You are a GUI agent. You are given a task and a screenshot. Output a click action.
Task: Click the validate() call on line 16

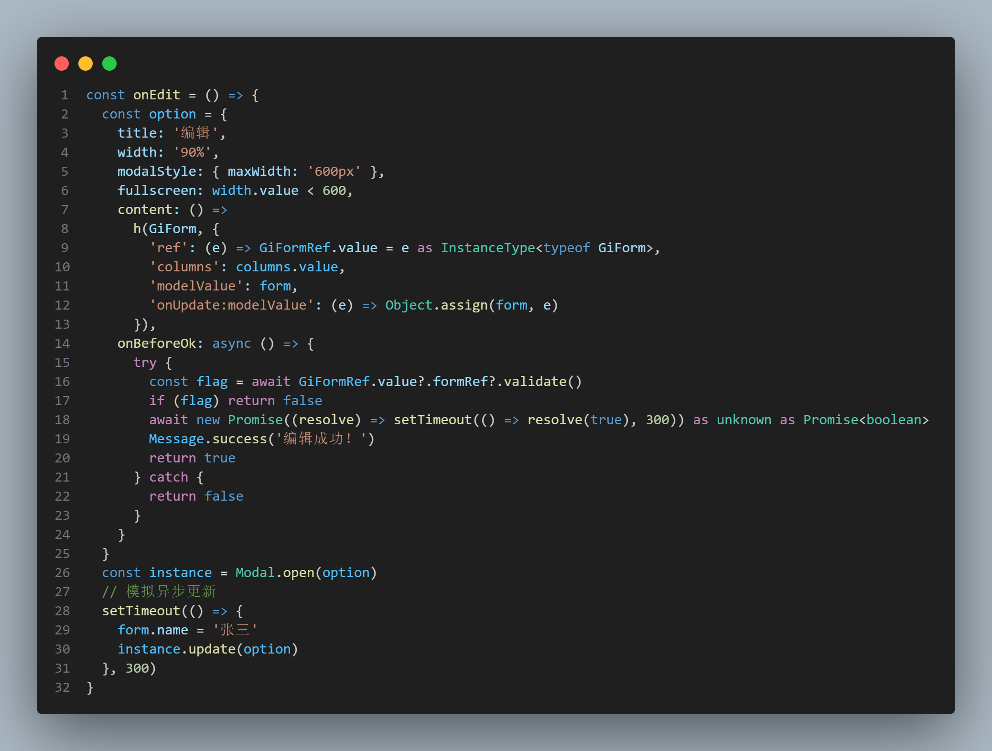point(543,382)
